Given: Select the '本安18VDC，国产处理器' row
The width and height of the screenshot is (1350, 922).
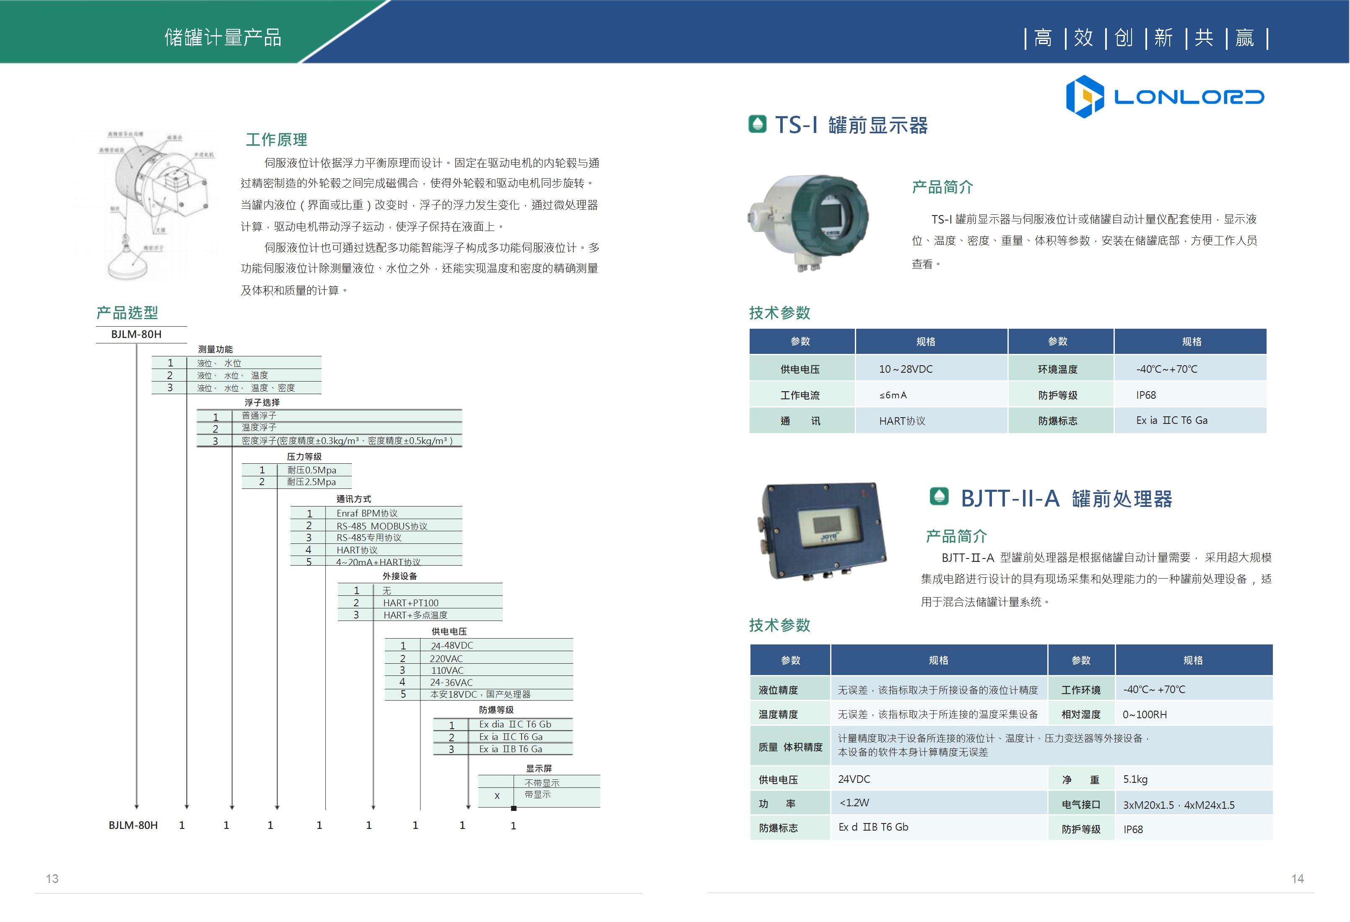Looking at the screenshot, I should 479,694.
